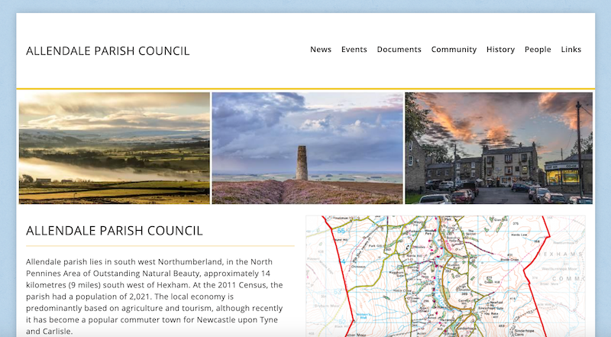
Task: Click the misty valley landscape photo
Action: pyautogui.click(x=114, y=148)
